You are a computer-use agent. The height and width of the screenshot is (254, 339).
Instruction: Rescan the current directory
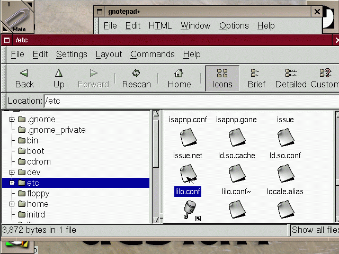pos(136,74)
